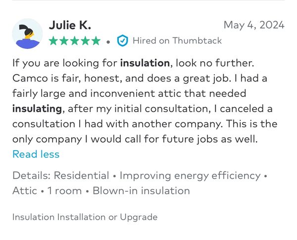
Task: Collapse the review with Read less
Action: click(36, 154)
